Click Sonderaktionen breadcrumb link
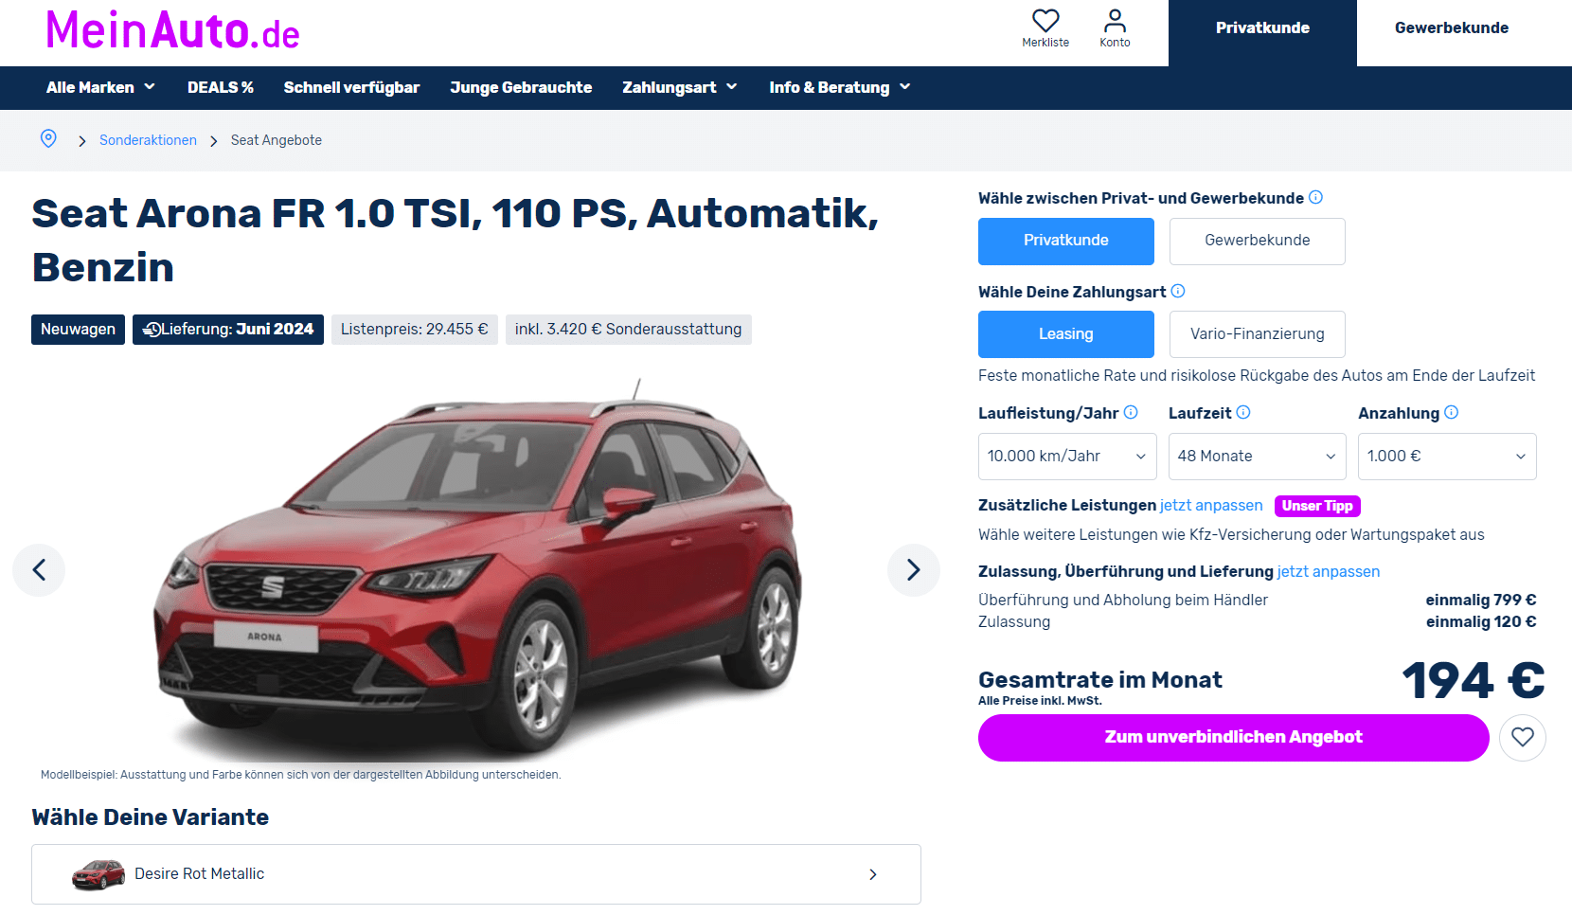The width and height of the screenshot is (1572, 915). (148, 140)
